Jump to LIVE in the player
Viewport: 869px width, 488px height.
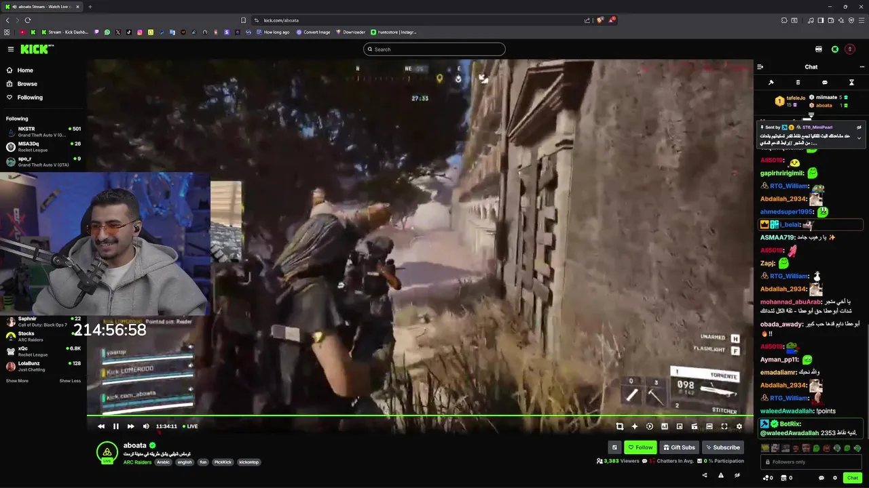[190, 426]
